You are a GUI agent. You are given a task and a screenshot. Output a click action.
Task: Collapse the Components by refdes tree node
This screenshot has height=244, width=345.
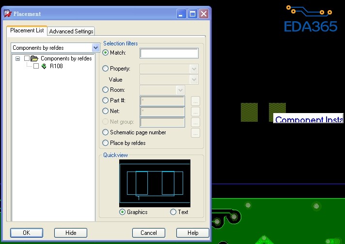17,58
